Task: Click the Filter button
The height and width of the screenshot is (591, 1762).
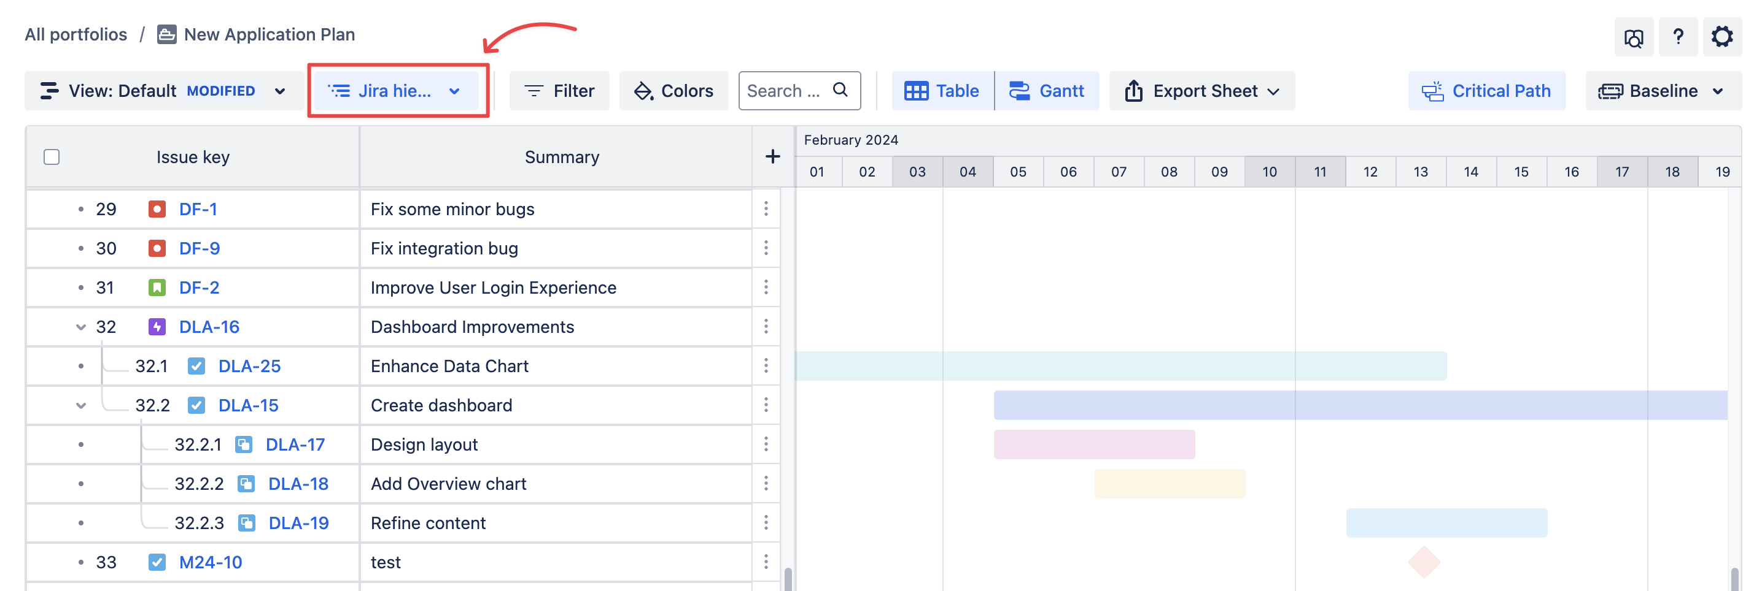Action: pyautogui.click(x=559, y=91)
